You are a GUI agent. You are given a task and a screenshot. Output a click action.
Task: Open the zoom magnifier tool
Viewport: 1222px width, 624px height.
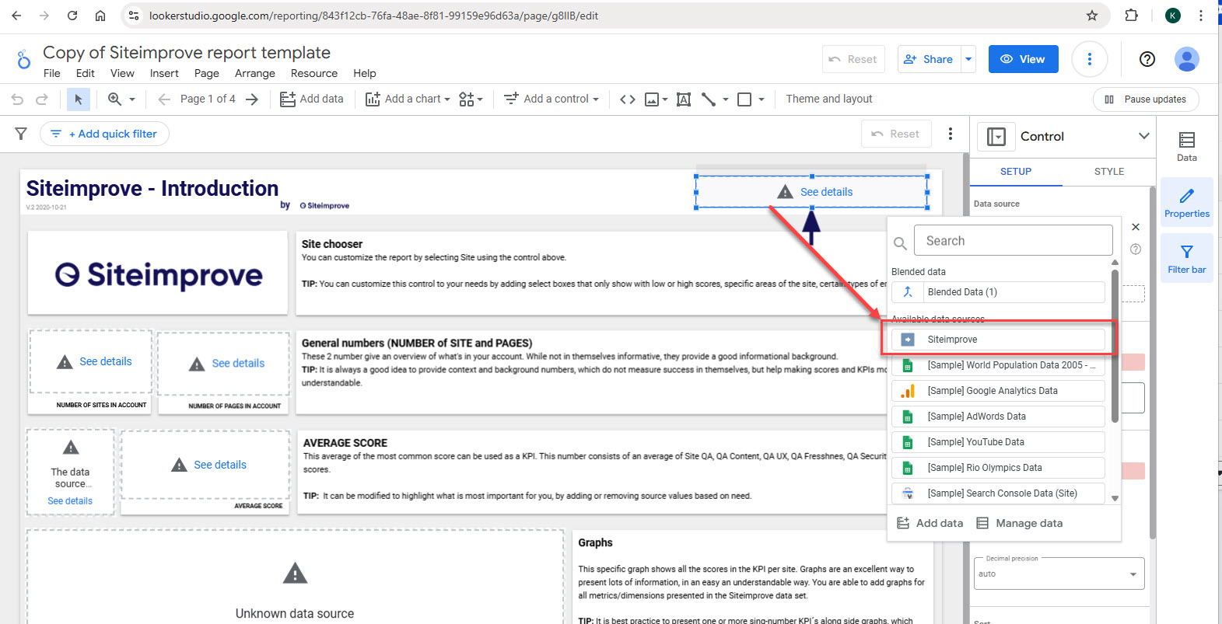tap(114, 99)
